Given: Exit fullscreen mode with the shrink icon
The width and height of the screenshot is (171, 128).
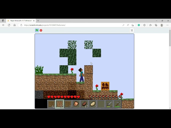Looking at the screenshot, I should click(x=132, y=30).
